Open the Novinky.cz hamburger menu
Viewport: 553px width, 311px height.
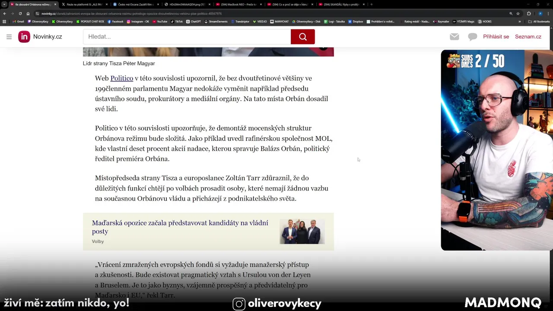click(x=9, y=37)
